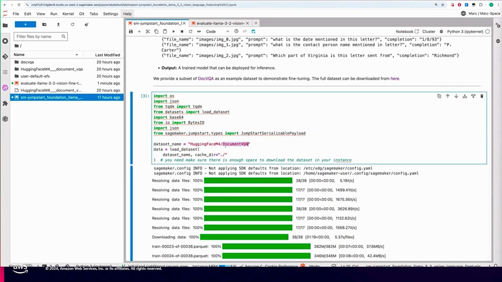Screen dimensions: 502x282
Task: Open the Git sidebar panel
Action: [5, 56]
